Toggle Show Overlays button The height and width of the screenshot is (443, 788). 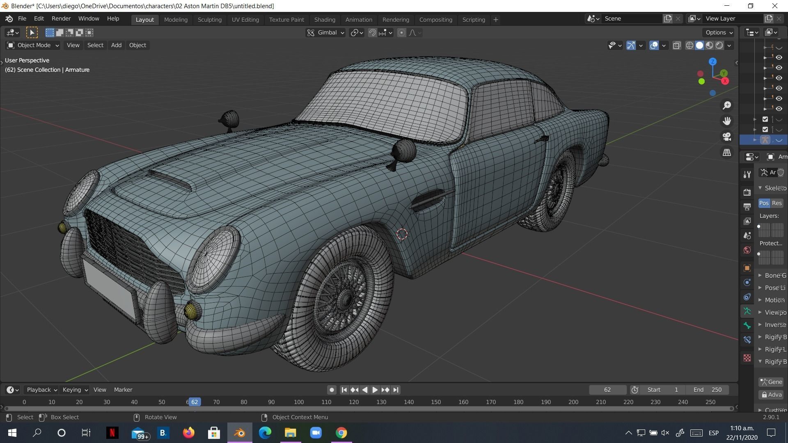pyautogui.click(x=654, y=46)
